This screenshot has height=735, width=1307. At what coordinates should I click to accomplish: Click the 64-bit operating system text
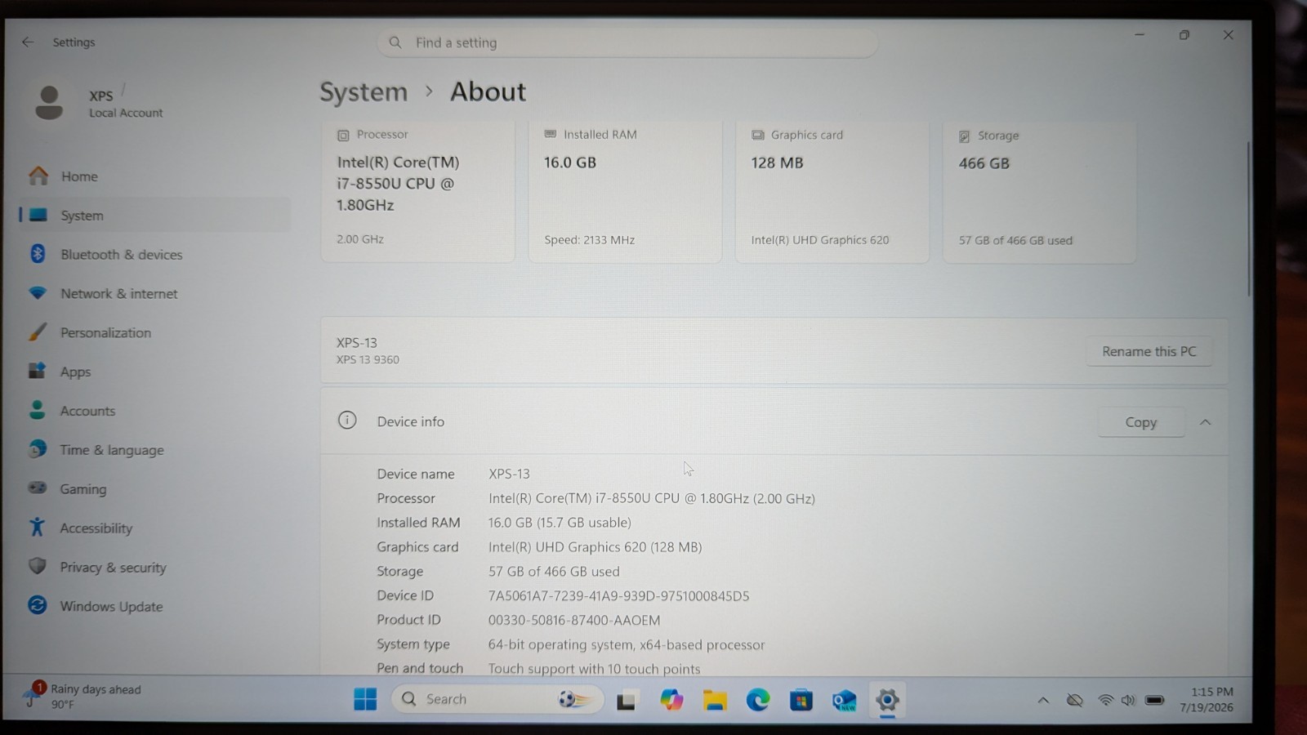(627, 644)
